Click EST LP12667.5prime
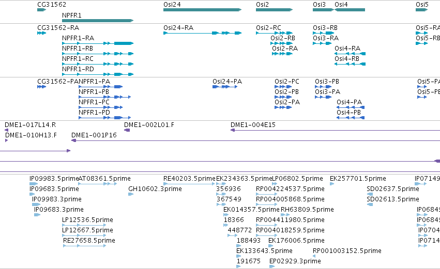The width and height of the screenshot is (440, 269). 87,231
